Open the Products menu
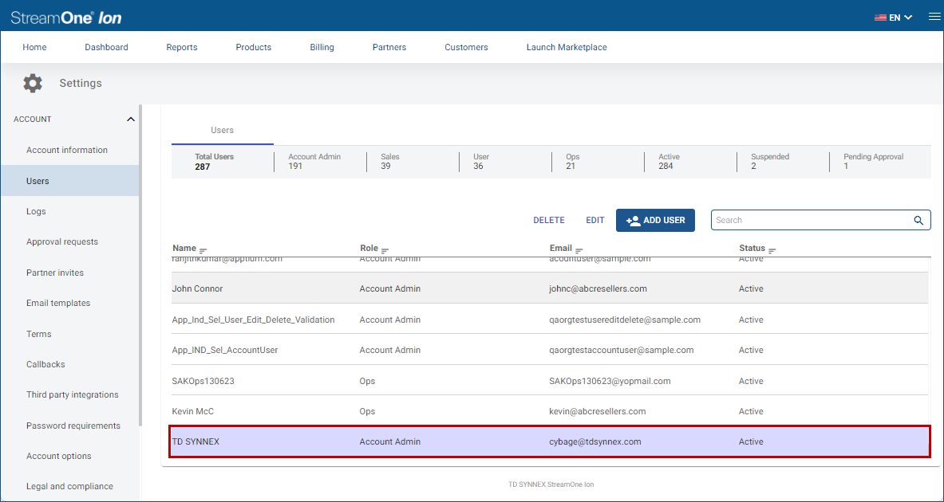Image resolution: width=944 pixels, height=502 pixels. click(x=254, y=47)
